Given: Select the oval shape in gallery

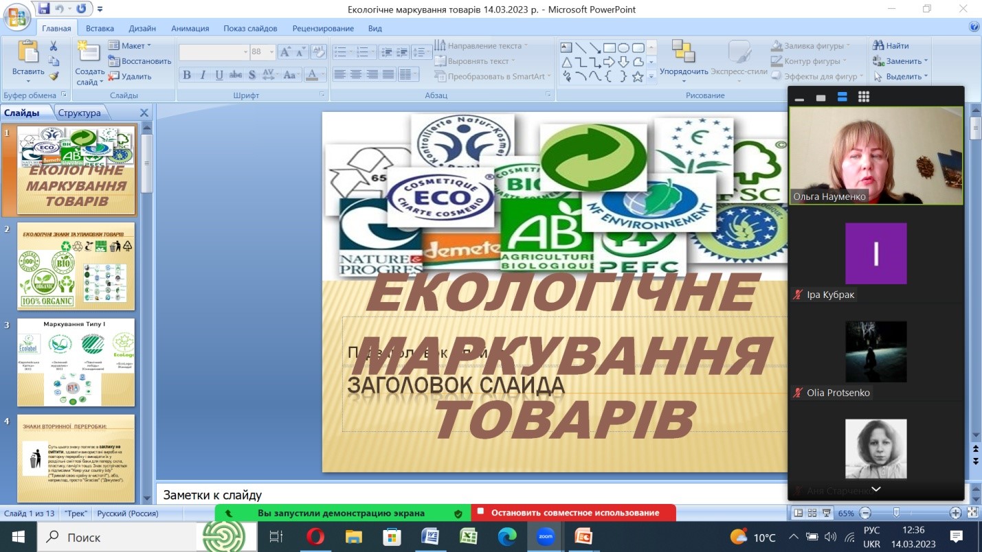Looking at the screenshot, I should pyautogui.click(x=623, y=47).
